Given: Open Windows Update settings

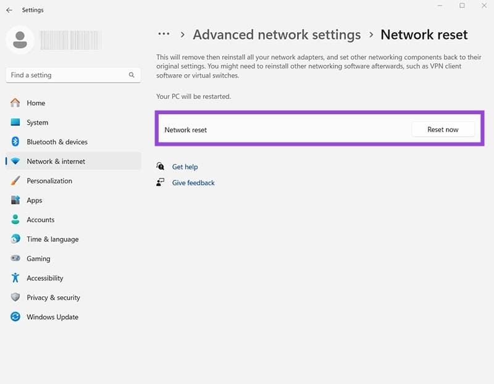Looking at the screenshot, I should (73, 317).
